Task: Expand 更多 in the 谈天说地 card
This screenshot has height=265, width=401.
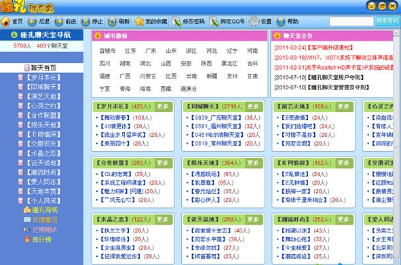Action: coord(253,220)
